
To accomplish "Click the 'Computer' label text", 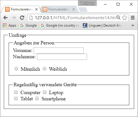I will pyautogui.click(x=30, y=93).
